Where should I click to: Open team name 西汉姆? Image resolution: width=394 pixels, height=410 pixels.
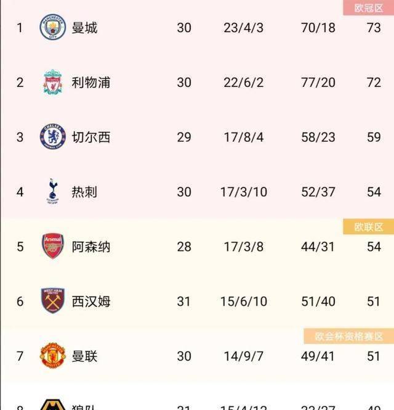(x=91, y=301)
